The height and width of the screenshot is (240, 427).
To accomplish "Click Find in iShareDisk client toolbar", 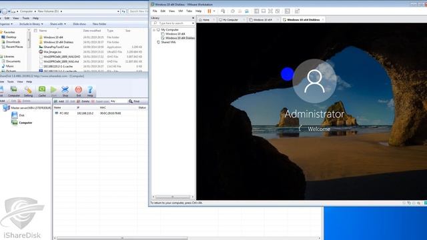I will (x=134, y=101).
